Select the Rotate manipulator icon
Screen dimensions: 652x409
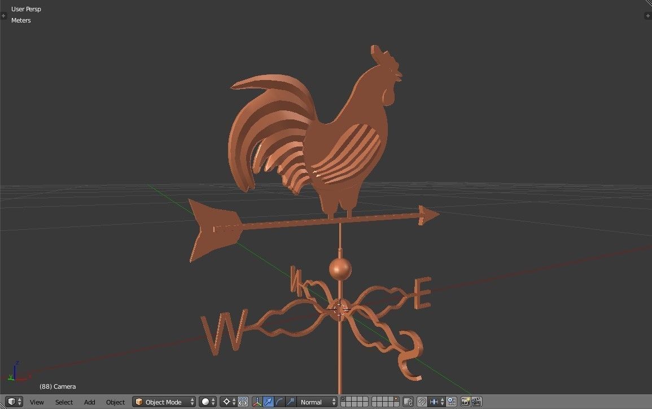coord(279,402)
